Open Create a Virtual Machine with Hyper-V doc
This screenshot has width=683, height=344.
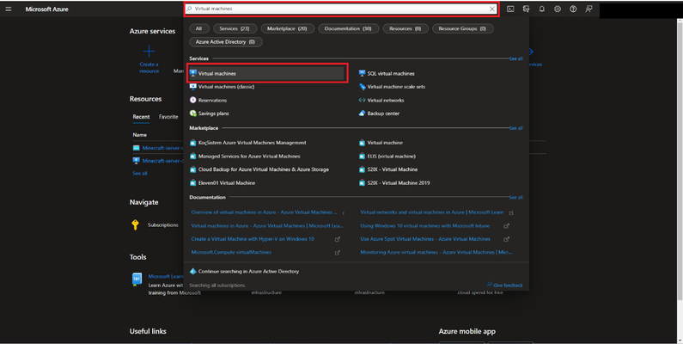pyautogui.click(x=253, y=239)
